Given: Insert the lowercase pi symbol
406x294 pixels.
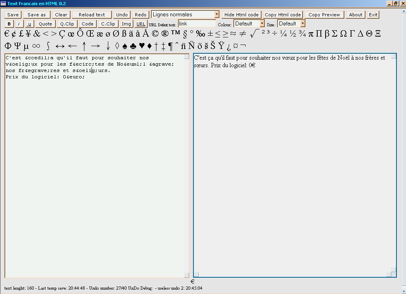Looking at the screenshot, I should click(311, 35).
